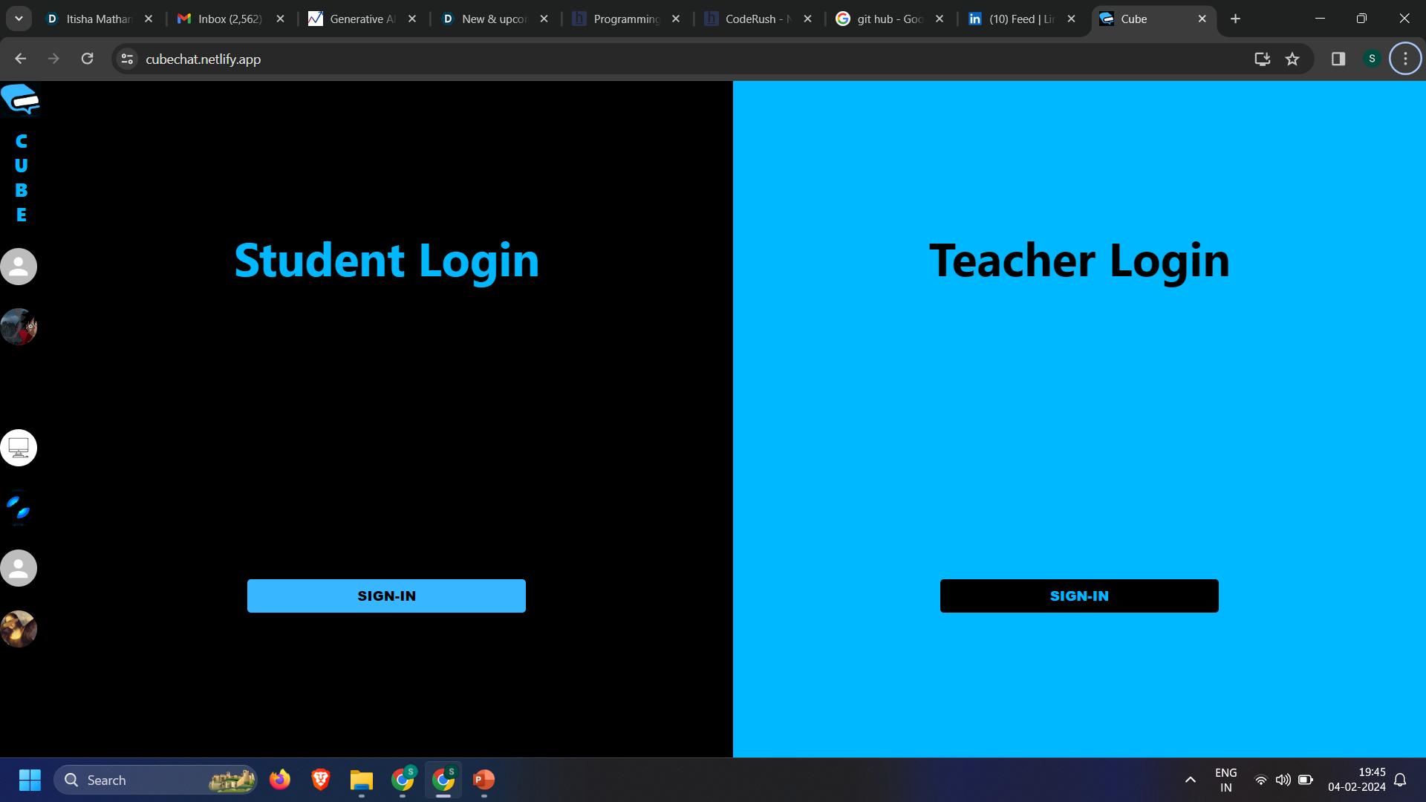Click the Student Login SIGN-IN button
1426x802 pixels.
(x=386, y=596)
